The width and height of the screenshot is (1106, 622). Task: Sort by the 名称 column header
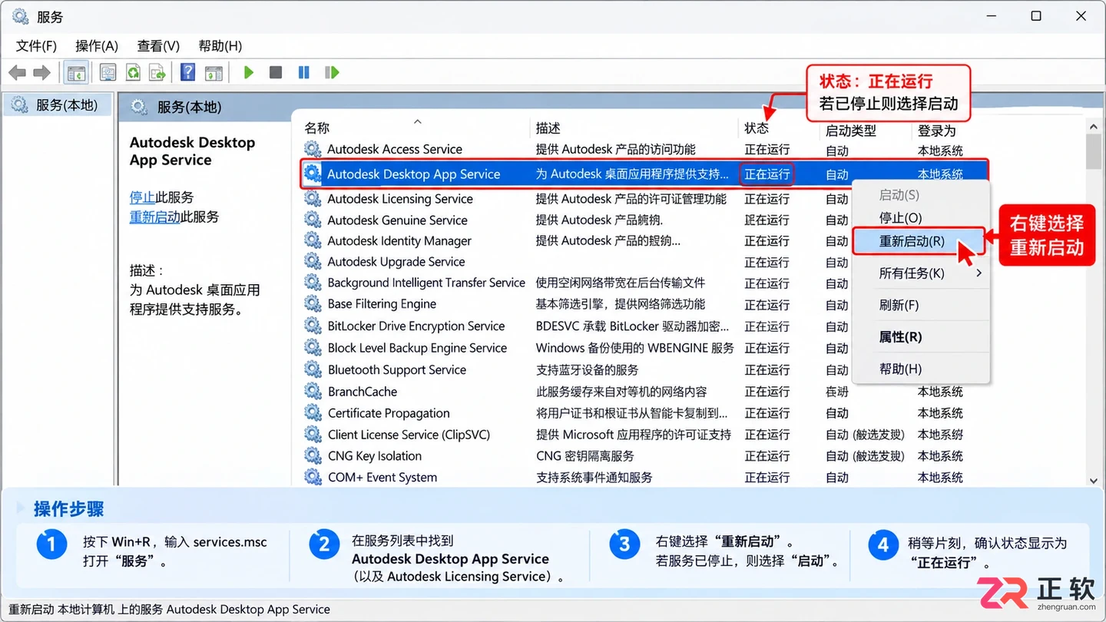(316, 128)
